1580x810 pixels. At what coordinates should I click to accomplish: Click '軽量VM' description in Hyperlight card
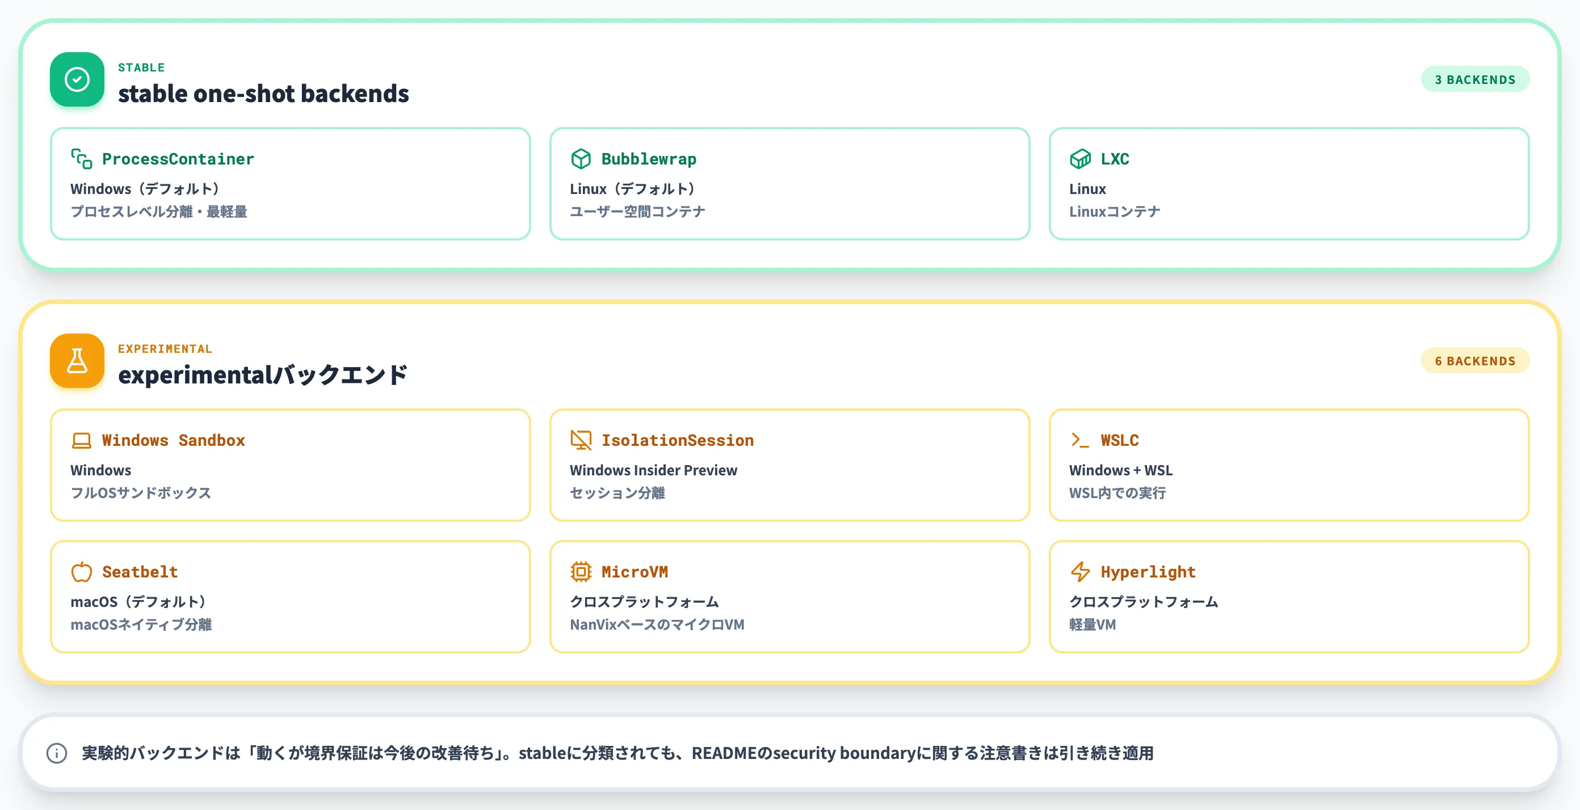(x=1092, y=624)
